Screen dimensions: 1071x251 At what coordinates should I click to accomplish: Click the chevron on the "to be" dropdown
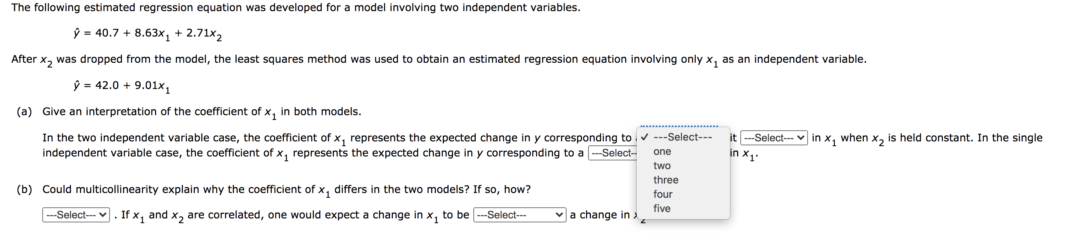click(x=557, y=215)
